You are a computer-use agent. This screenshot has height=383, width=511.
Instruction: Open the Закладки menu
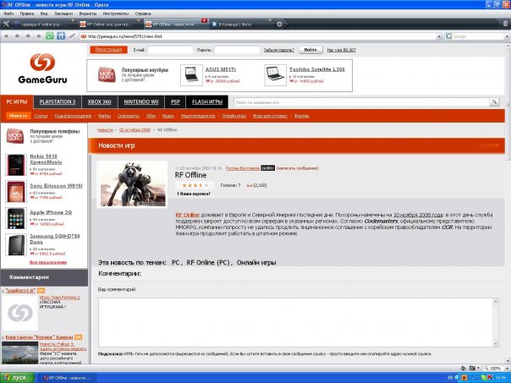tap(63, 14)
